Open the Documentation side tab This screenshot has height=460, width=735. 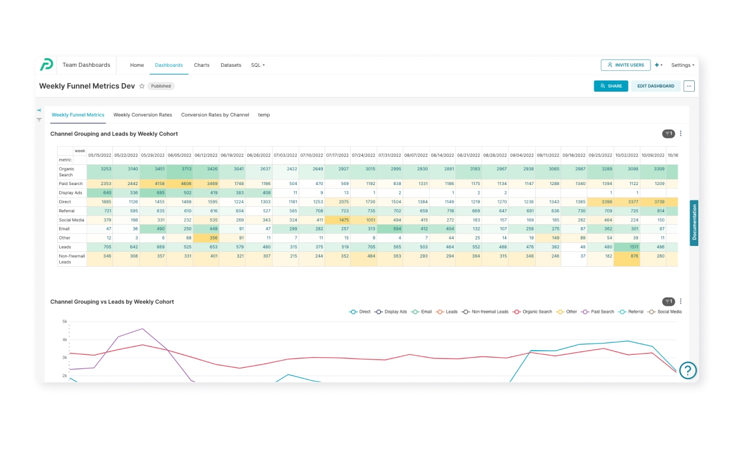click(694, 222)
